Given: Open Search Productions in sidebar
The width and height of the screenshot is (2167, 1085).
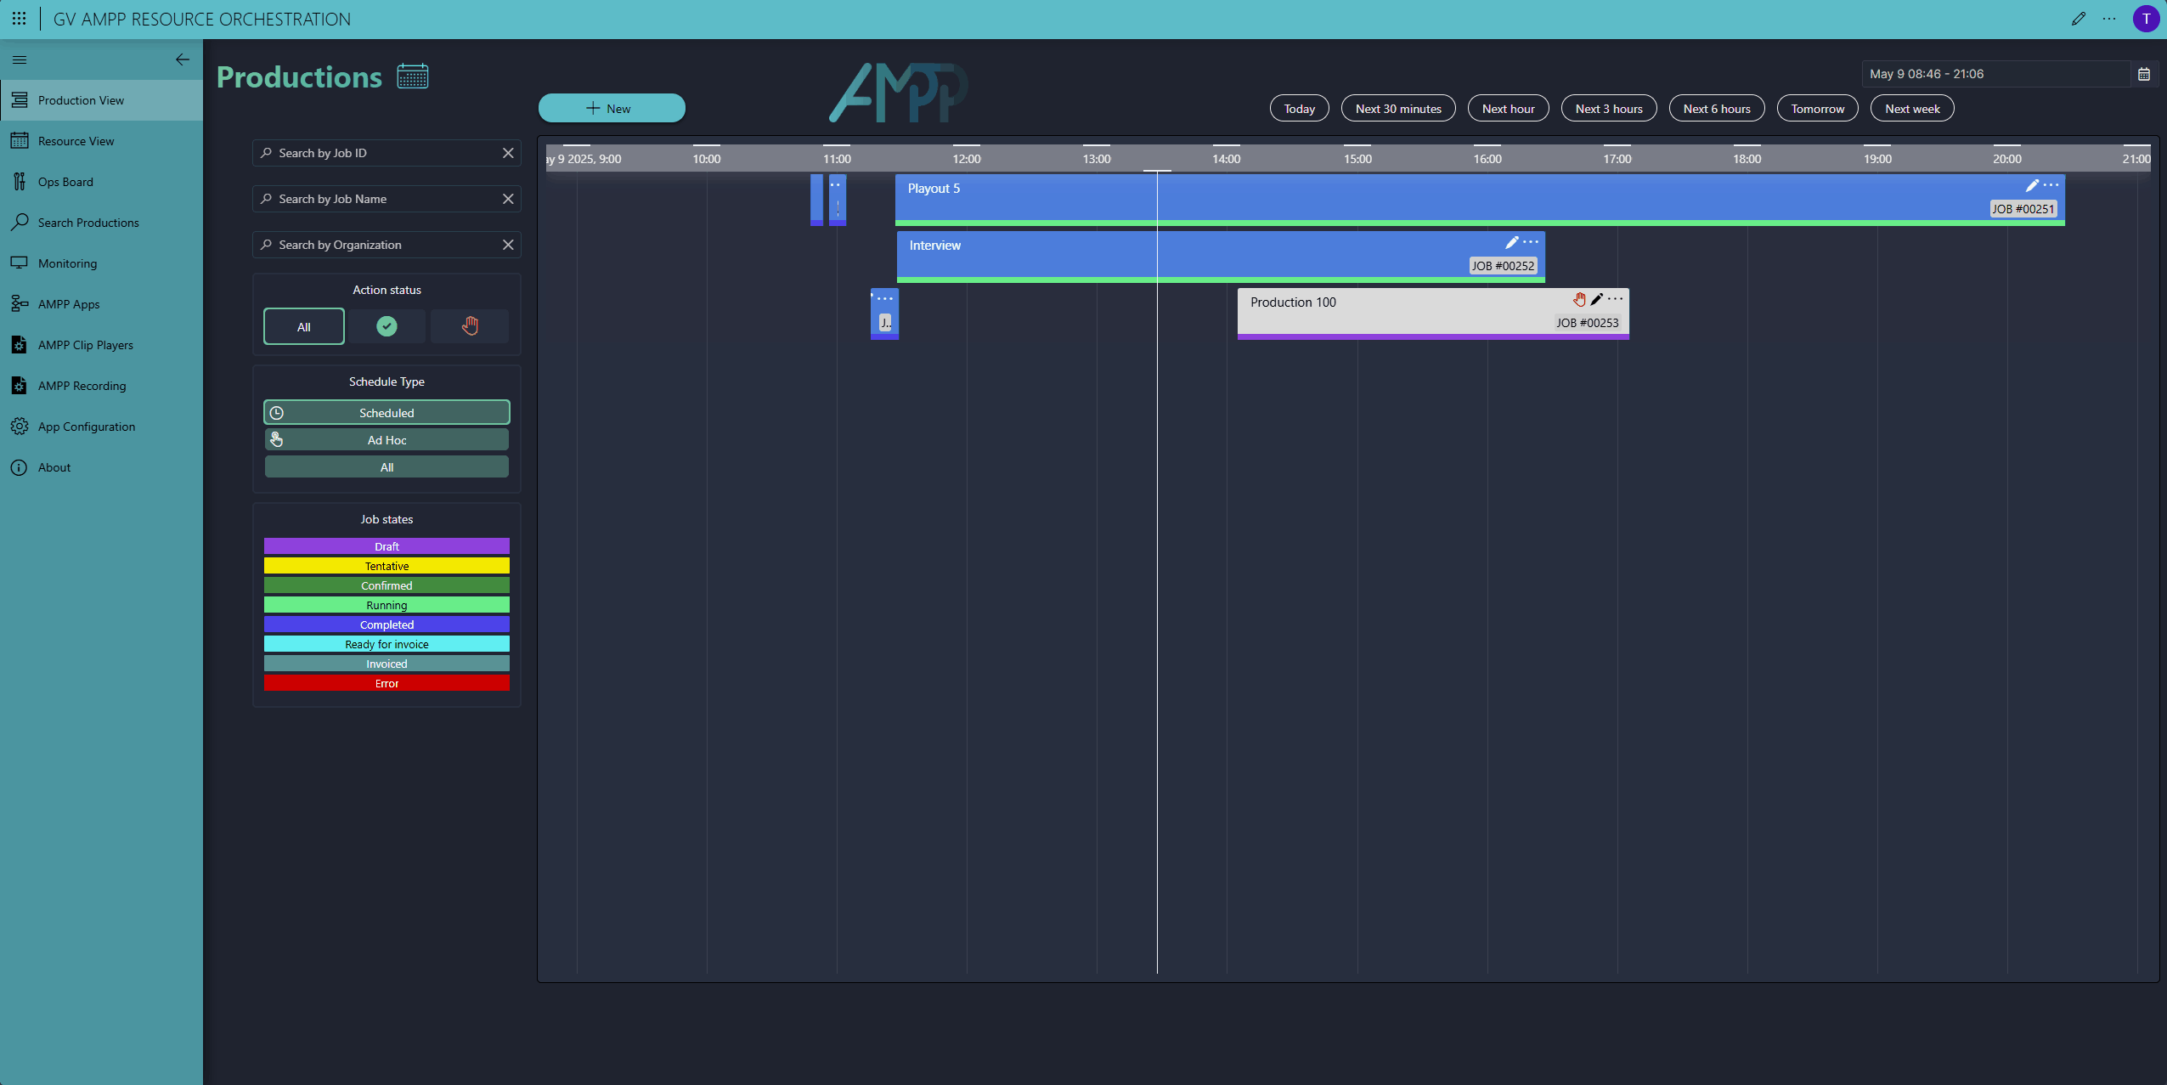Looking at the screenshot, I should point(102,223).
